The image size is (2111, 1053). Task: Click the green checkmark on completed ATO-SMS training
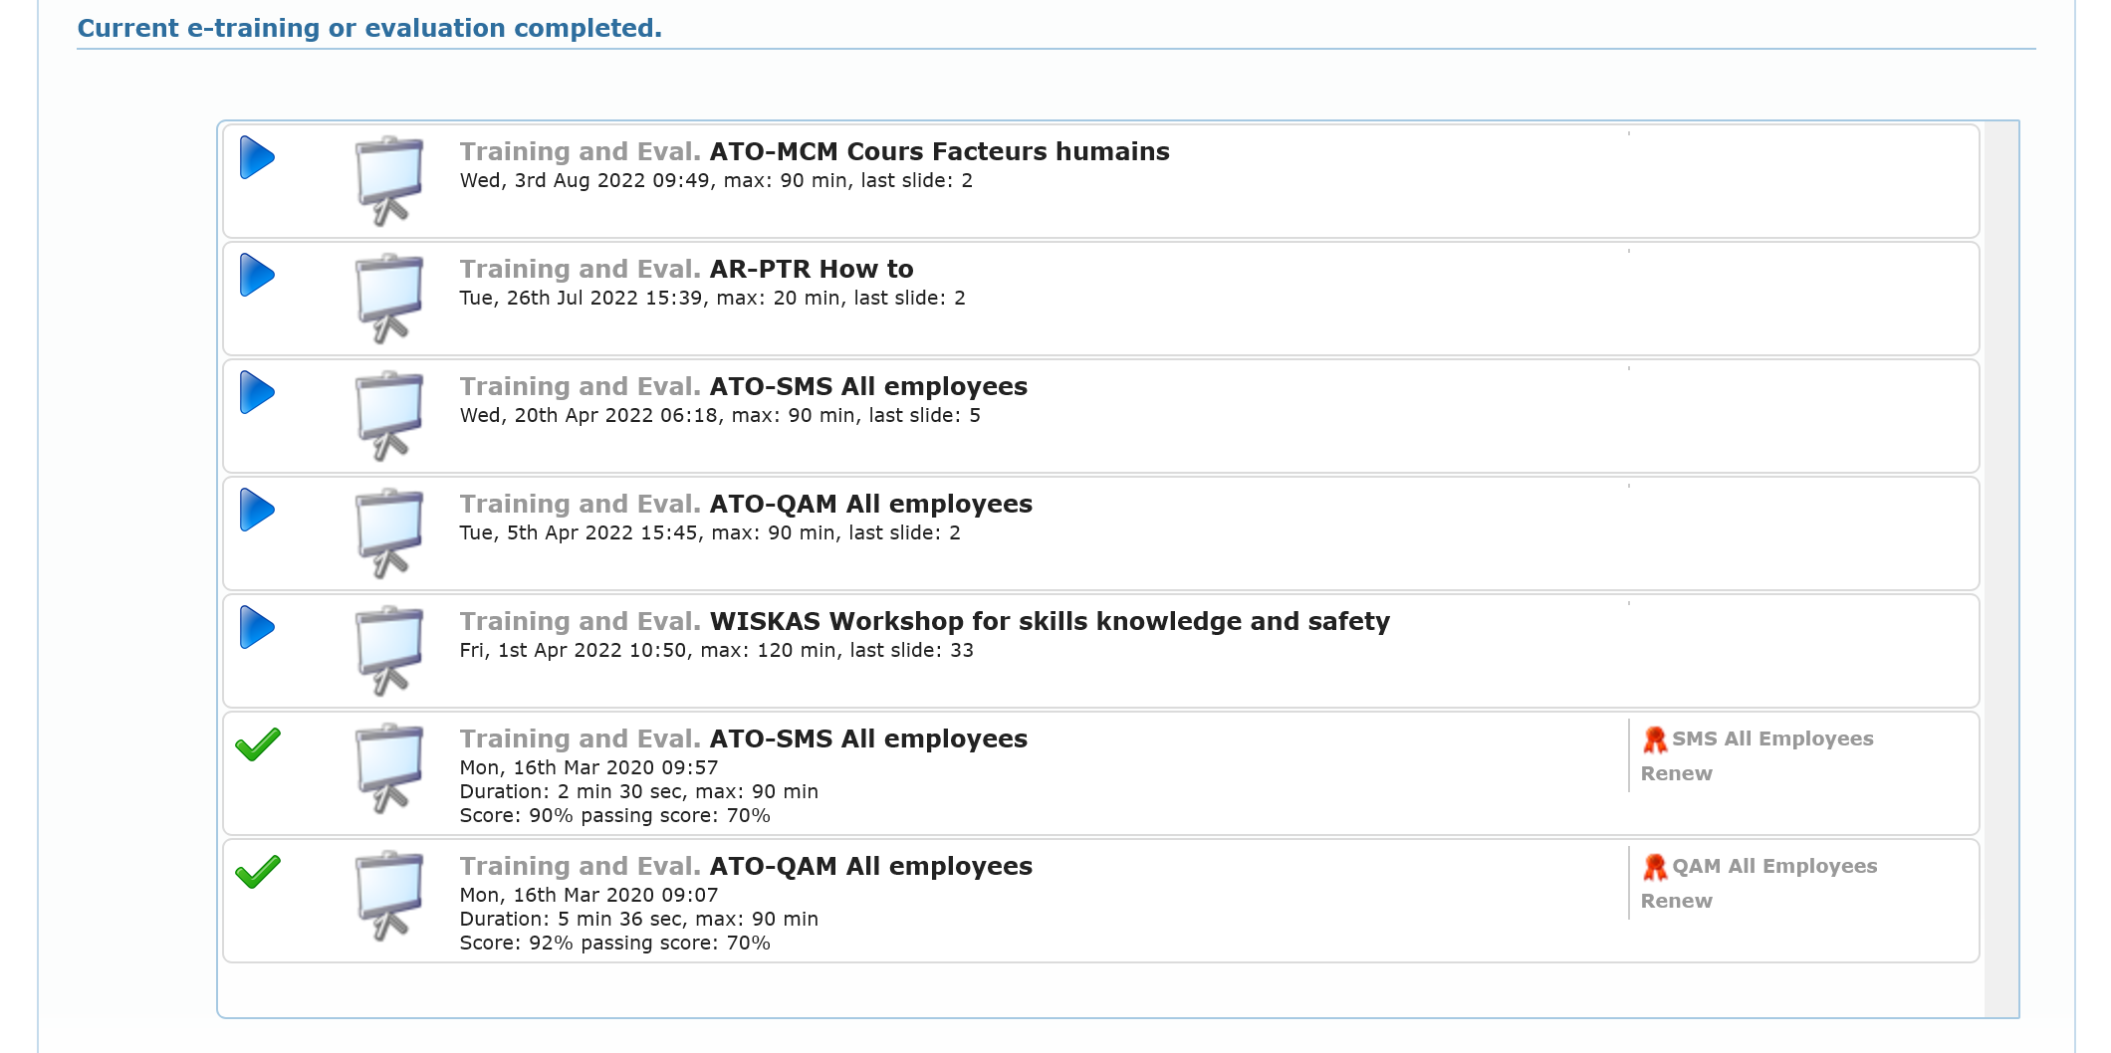coord(258,744)
